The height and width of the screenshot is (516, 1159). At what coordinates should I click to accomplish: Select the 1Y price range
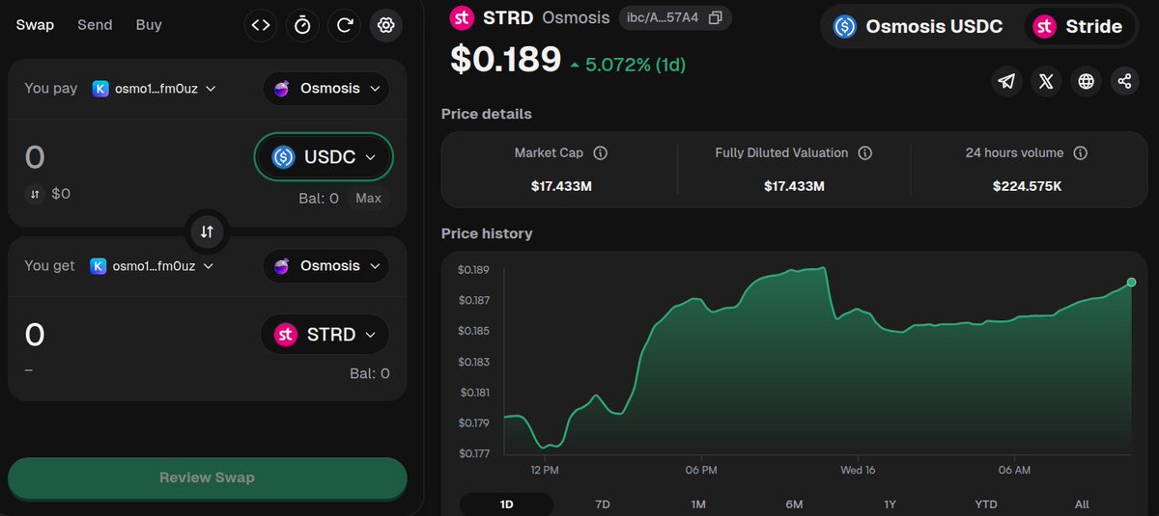point(890,504)
